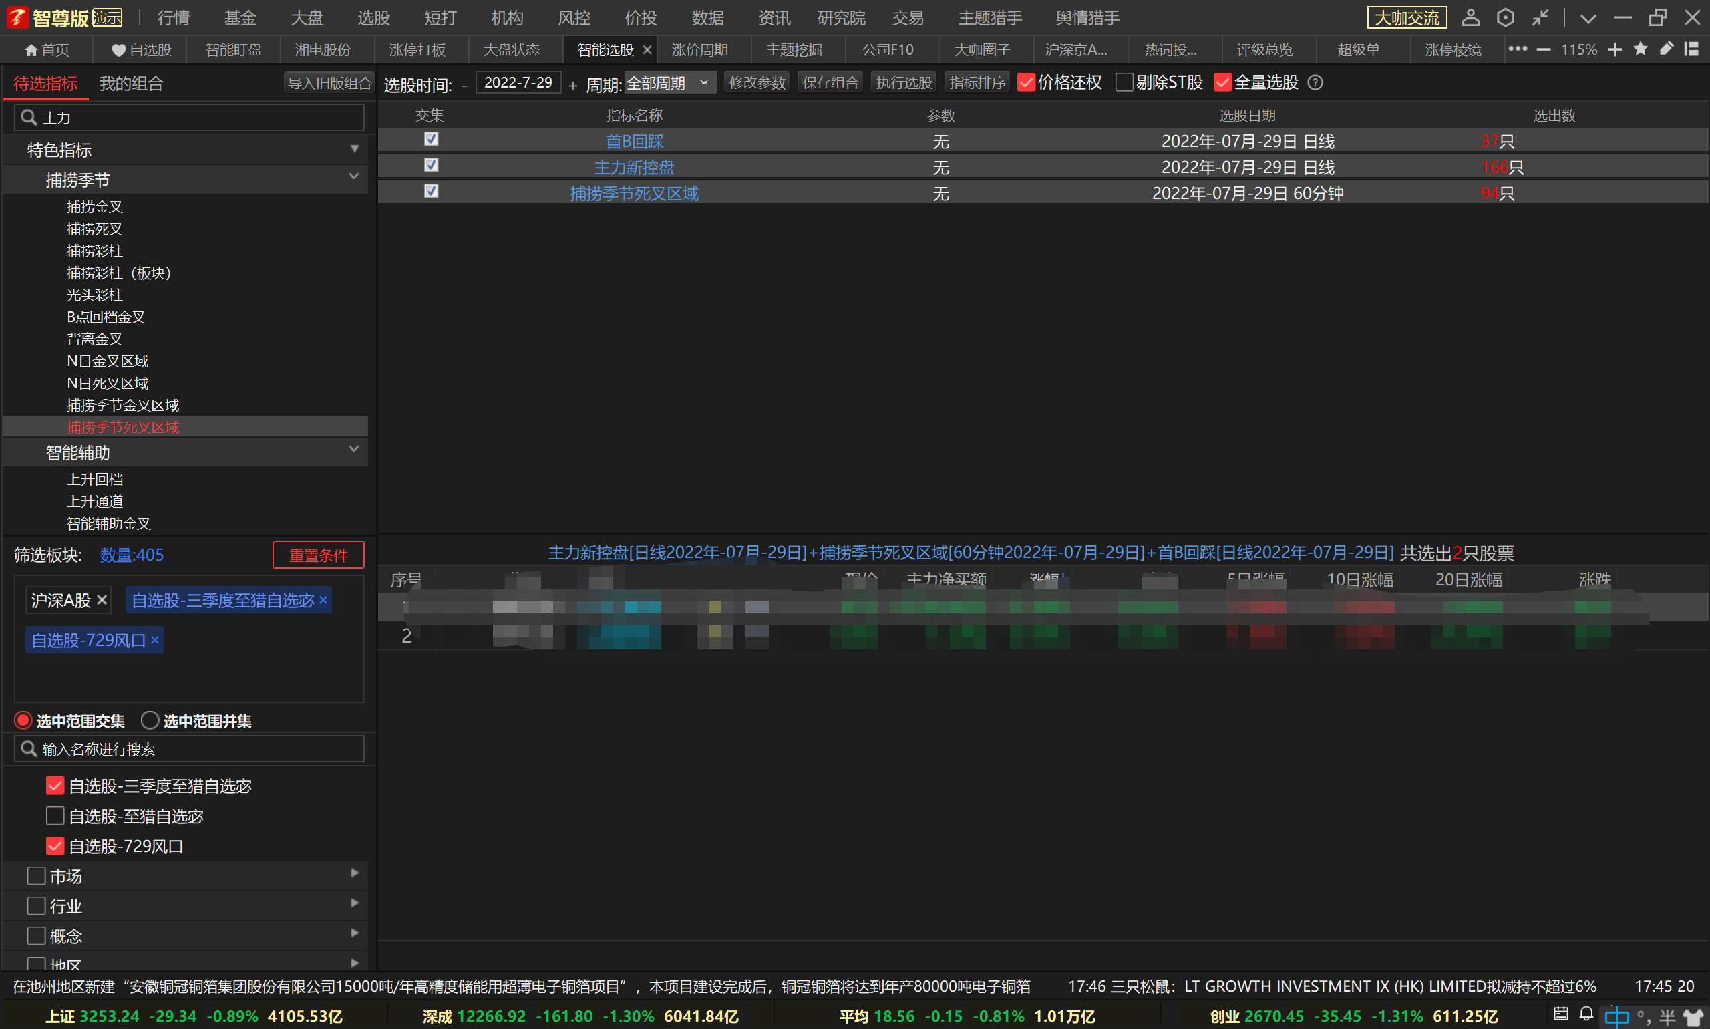Open the 自选股 heart tab
Image resolution: width=1710 pixels, height=1029 pixels.
pyautogui.click(x=142, y=50)
